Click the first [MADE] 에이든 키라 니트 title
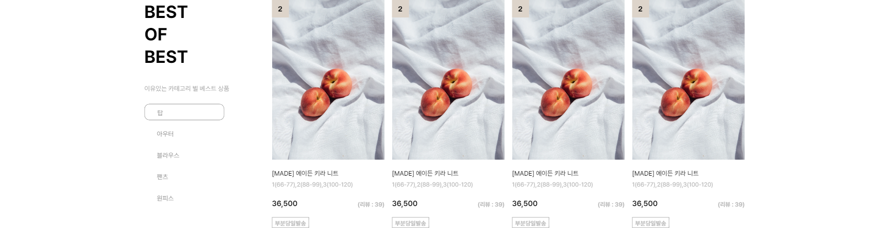 point(305,173)
